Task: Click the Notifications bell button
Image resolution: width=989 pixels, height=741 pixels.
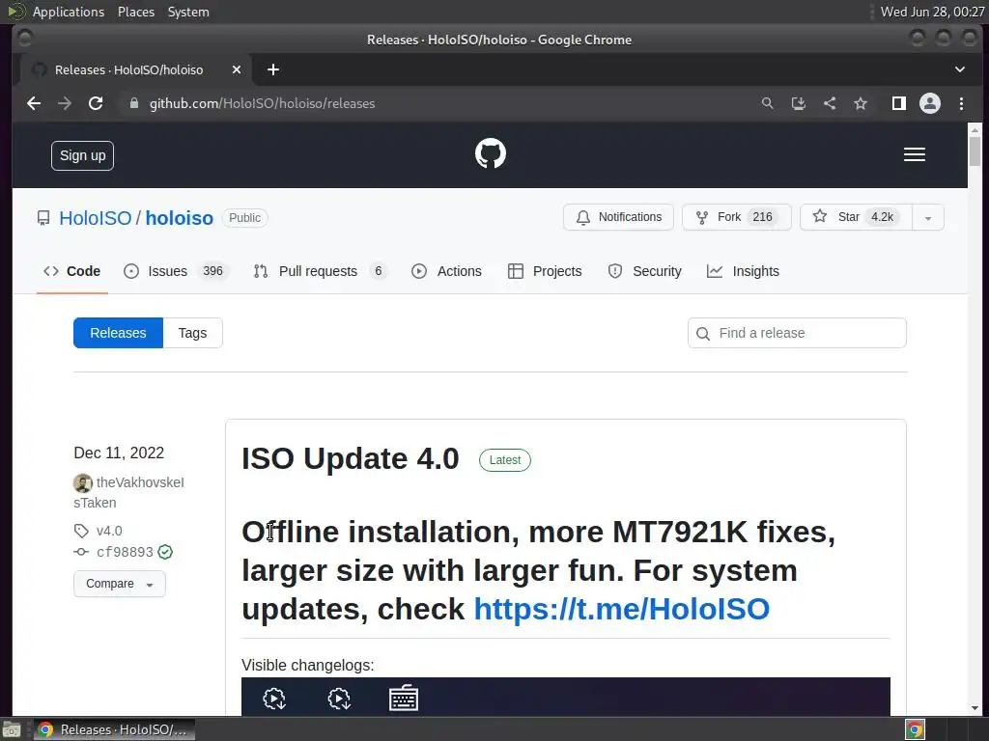Action: [618, 217]
